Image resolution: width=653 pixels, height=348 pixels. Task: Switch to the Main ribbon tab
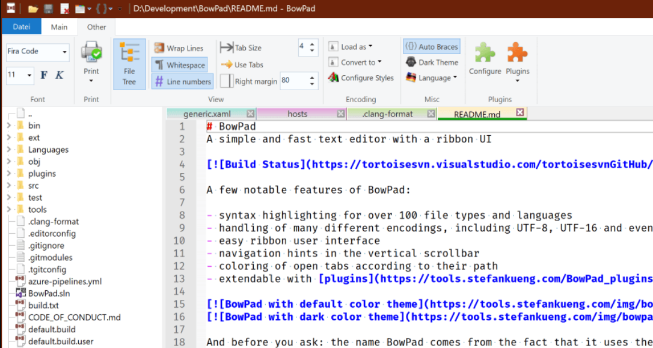click(x=59, y=27)
